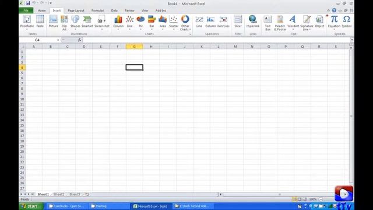Insert a Column sparkline

[210, 22]
